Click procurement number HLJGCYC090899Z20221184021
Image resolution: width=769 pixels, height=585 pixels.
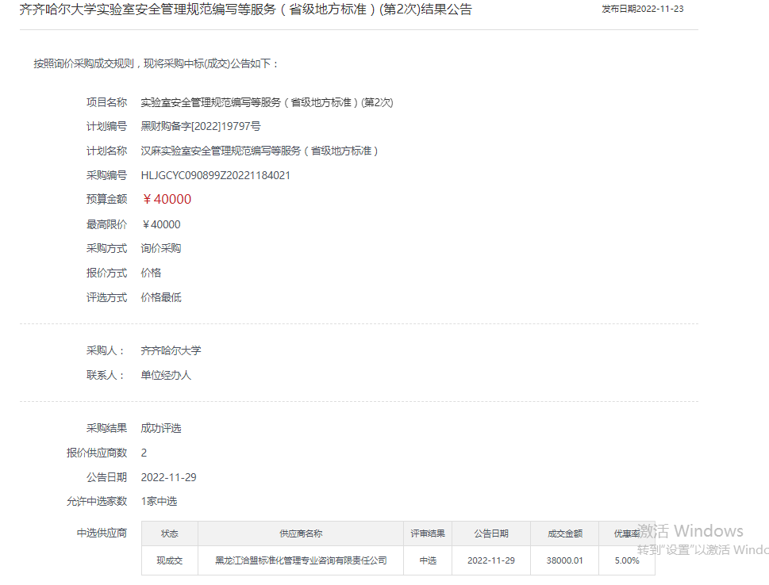215,175
